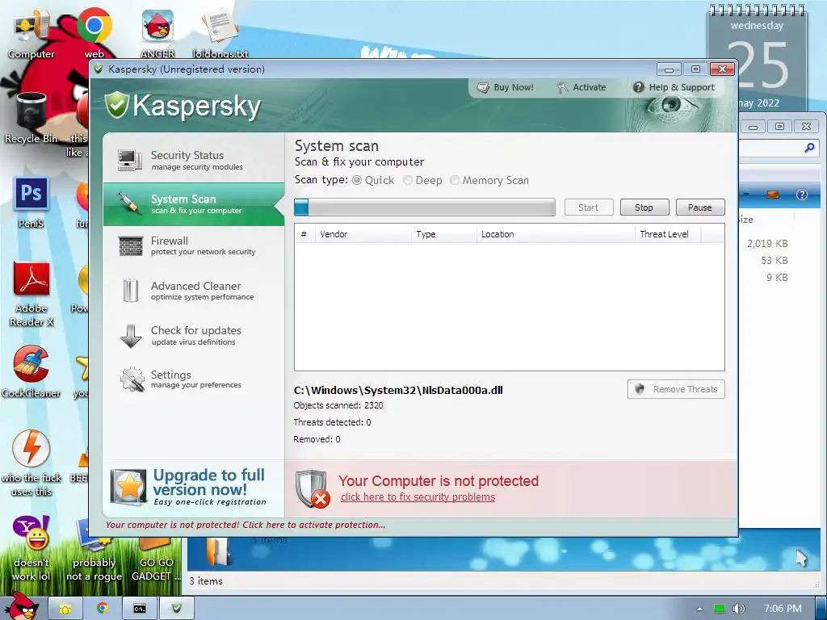This screenshot has height=620, width=827.
Task: Click the Angry Bird start button
Action: pyautogui.click(x=22, y=606)
